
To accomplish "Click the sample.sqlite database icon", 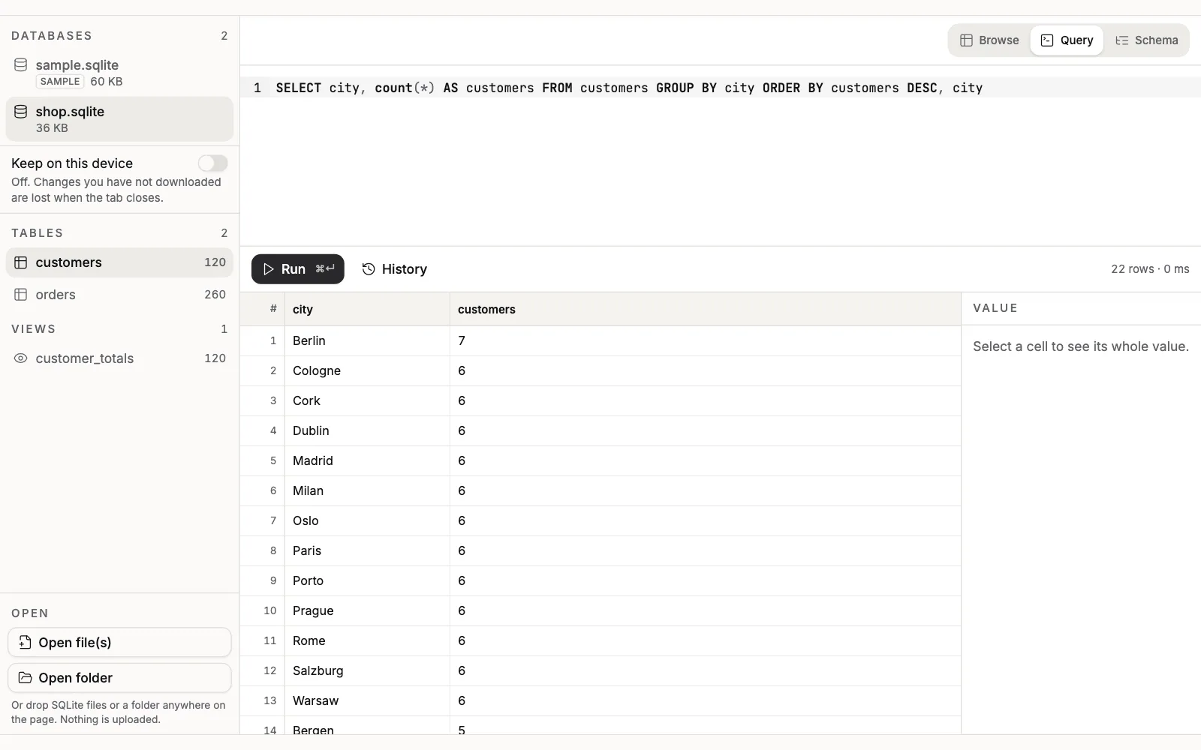I will tap(21, 64).
